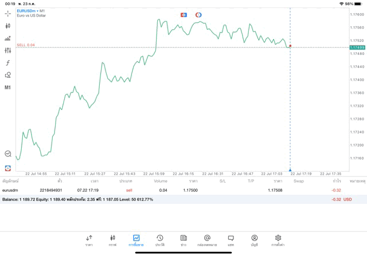Open drawing objects shapes icon
367x256 pixels.
coord(7,75)
